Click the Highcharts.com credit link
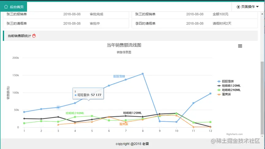This screenshot has width=265, height=149. [234, 134]
